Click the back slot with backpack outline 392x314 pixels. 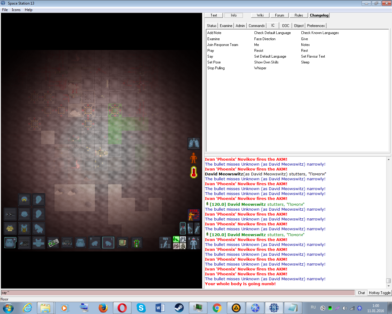coord(81,243)
